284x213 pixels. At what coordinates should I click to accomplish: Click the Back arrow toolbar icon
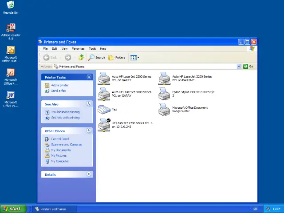point(46,58)
